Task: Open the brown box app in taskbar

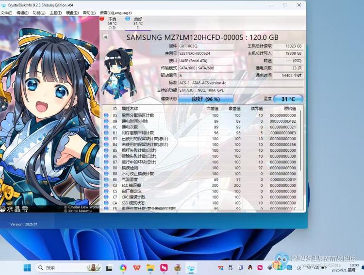Action: tap(178, 268)
